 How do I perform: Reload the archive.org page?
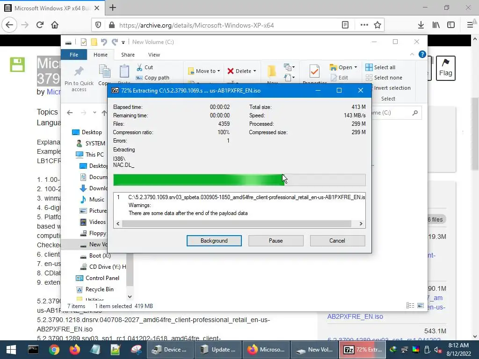[40, 25]
